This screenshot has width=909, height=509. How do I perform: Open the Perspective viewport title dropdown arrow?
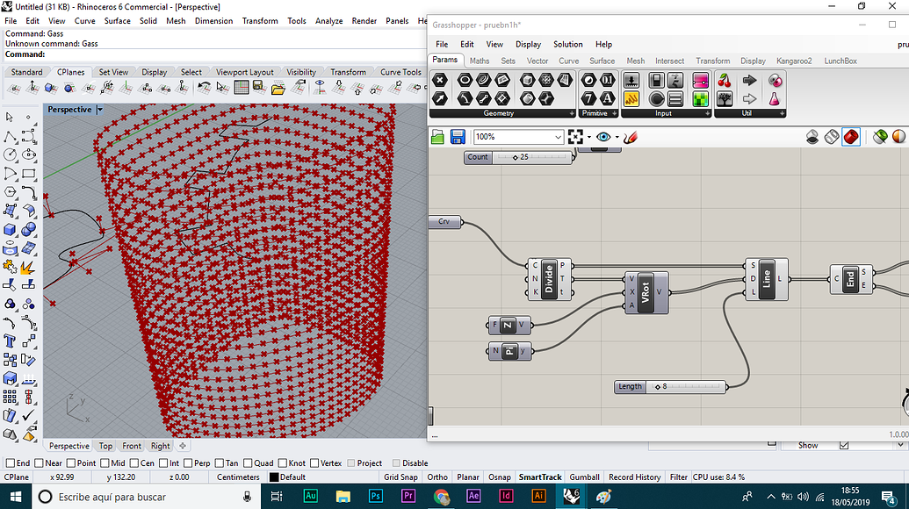coord(99,110)
